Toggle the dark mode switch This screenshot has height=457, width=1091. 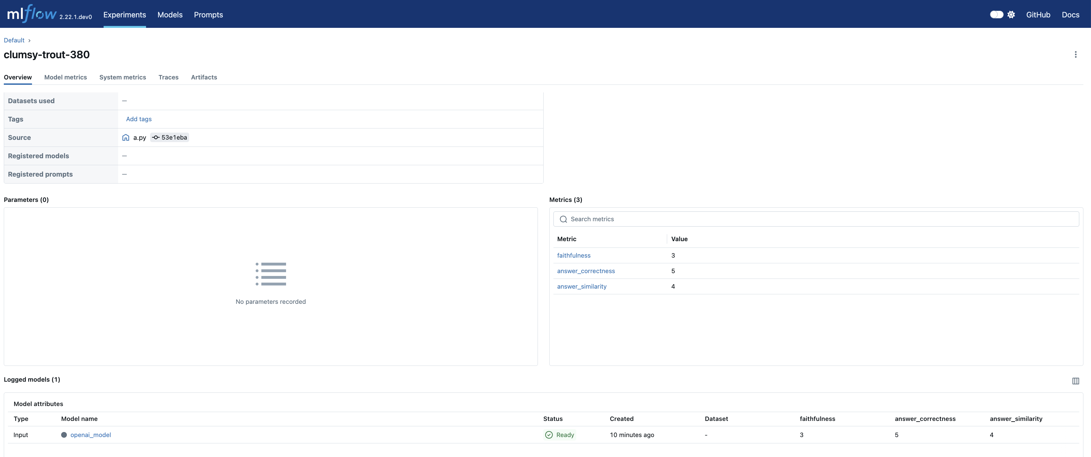coord(997,14)
